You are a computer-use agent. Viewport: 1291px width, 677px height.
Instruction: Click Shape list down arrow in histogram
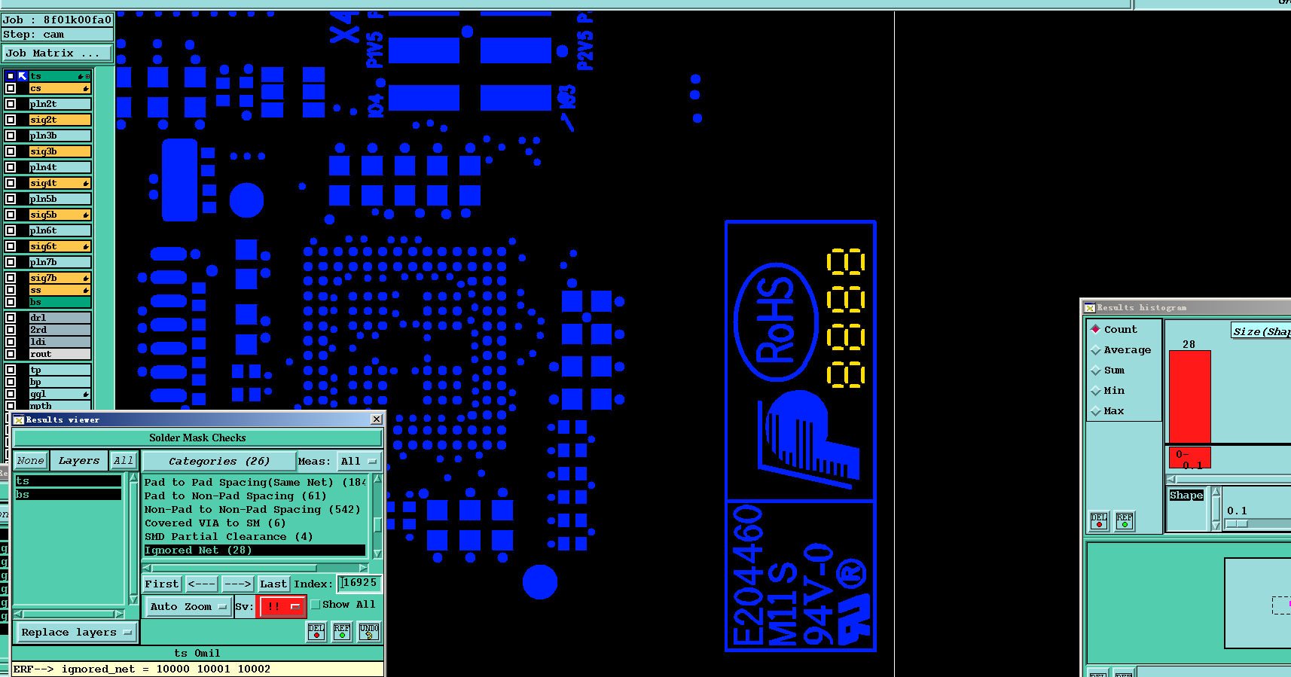click(1216, 526)
